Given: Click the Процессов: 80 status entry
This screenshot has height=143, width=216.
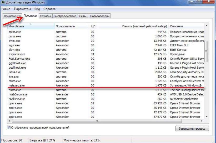Looking at the screenshot, I should (x=12, y=140).
